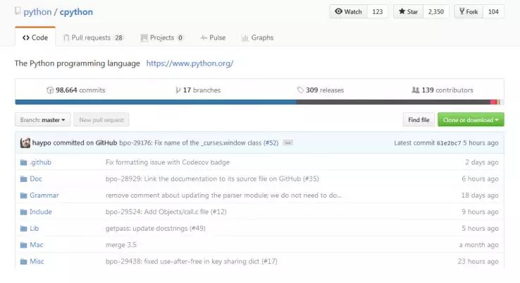Screen dimensions: 520x283
Task: View the 17 branches
Action: click(x=198, y=90)
